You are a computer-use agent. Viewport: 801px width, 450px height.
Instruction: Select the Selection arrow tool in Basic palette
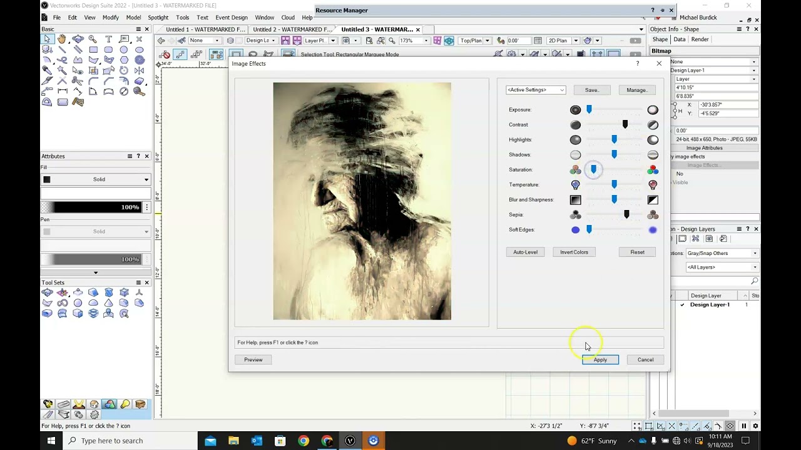(x=47, y=39)
